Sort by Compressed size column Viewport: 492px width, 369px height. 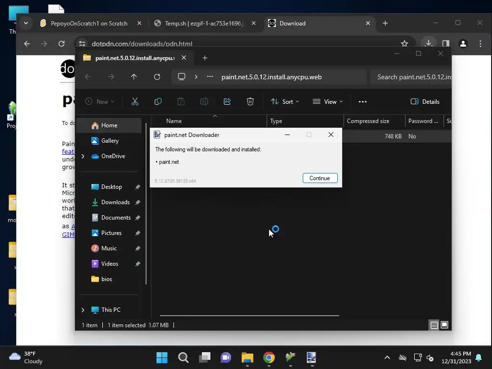point(374,121)
